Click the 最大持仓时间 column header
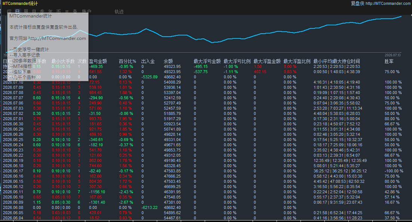The height and width of the screenshot is (222, 412). [x=346, y=61]
